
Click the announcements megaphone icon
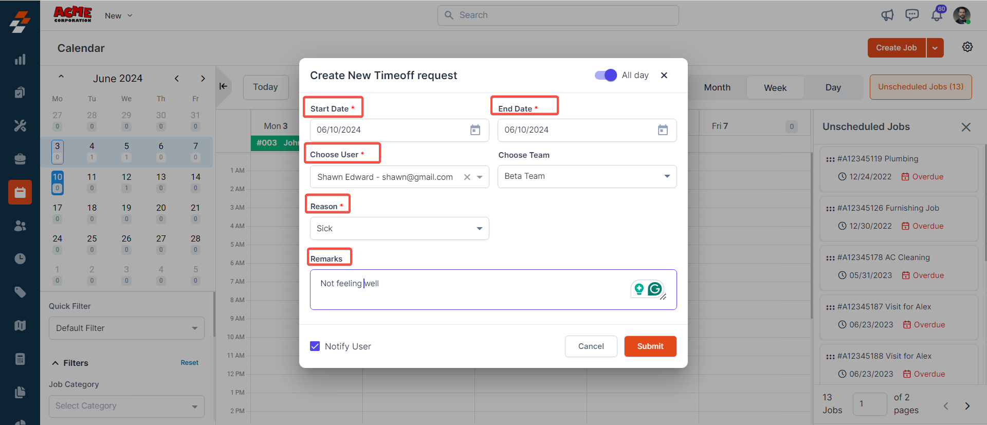[887, 15]
